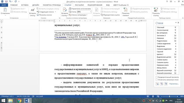Open Windows Start button
The image size is (184, 103).
pyautogui.click(x=3, y=101)
